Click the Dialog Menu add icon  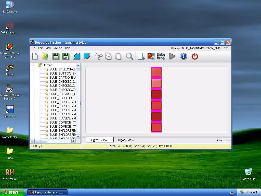[x=161, y=56]
